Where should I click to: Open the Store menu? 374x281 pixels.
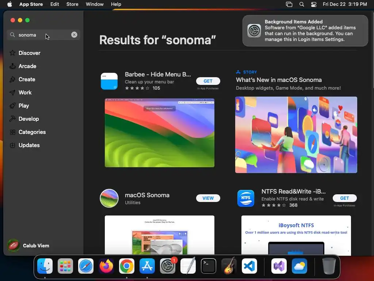coord(72,4)
